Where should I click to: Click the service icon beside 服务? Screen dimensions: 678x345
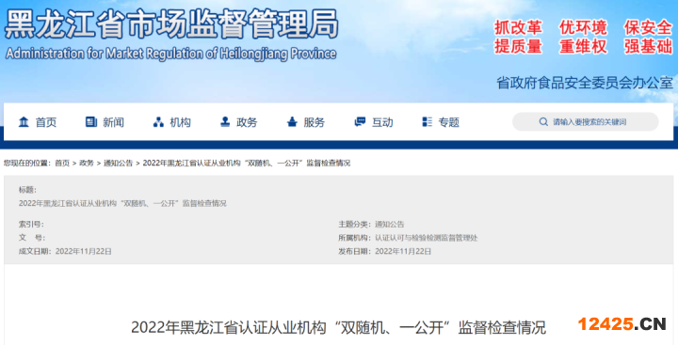(x=292, y=122)
